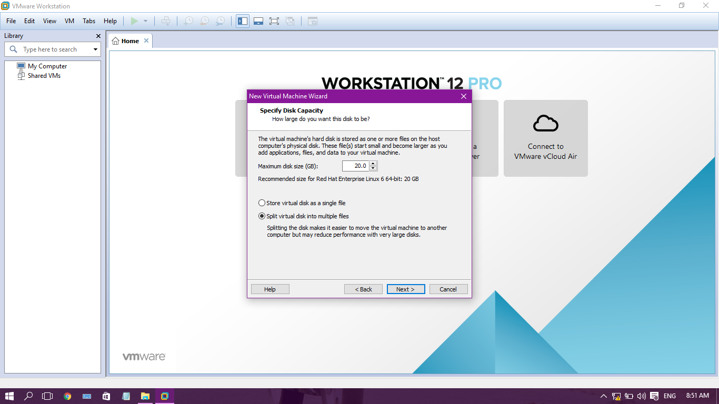Screen dimensions: 719x404
Task: Increase disk size with the up stepper arrow
Action: coord(373,164)
